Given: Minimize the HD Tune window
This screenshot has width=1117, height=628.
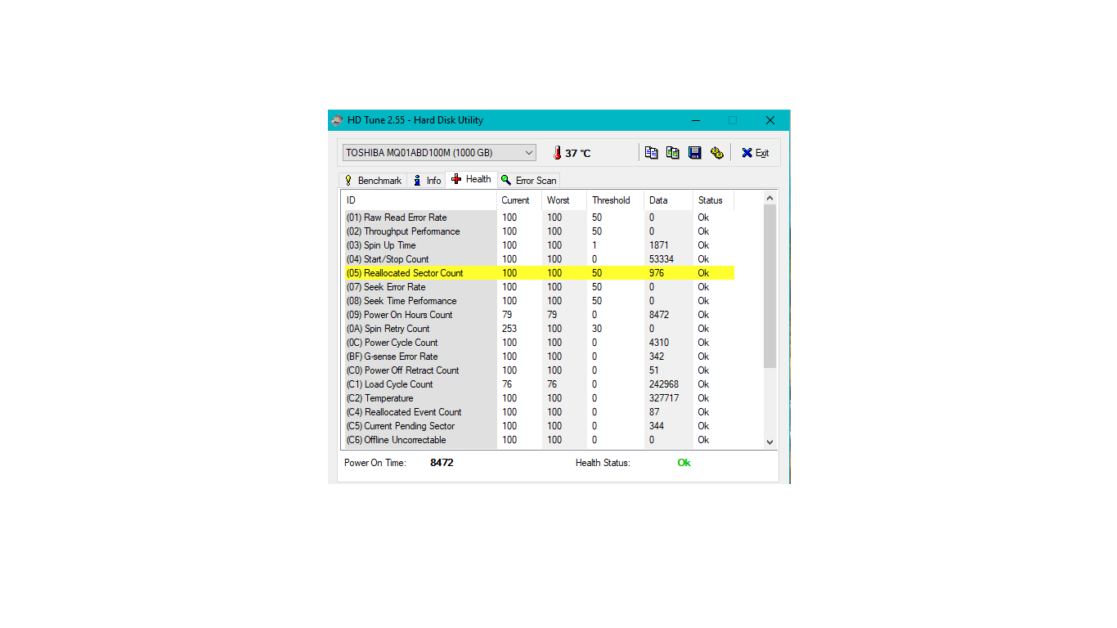Looking at the screenshot, I should click(695, 120).
